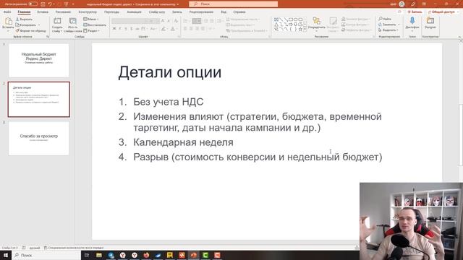Click the Save icon in title bar
This screenshot has width=463, height=260.
pos(43,4)
